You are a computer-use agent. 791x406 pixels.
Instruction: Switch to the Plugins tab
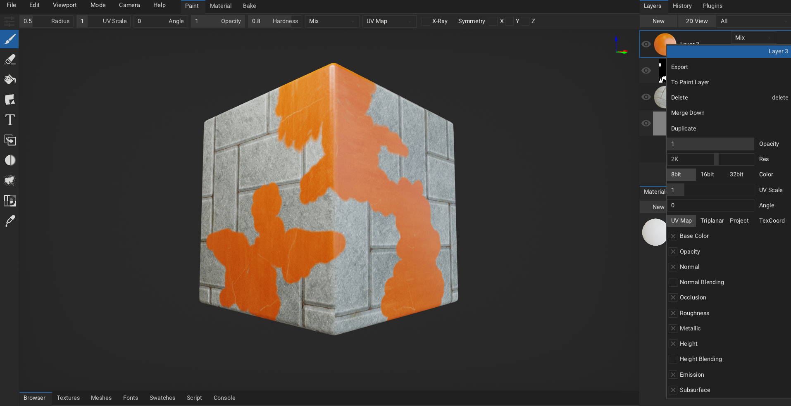(x=712, y=6)
